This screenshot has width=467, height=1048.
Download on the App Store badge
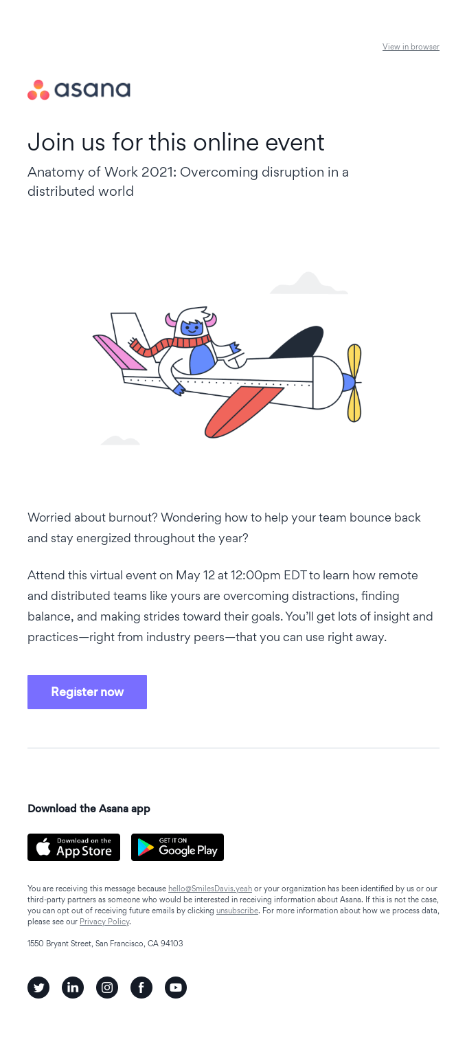[x=73, y=847]
